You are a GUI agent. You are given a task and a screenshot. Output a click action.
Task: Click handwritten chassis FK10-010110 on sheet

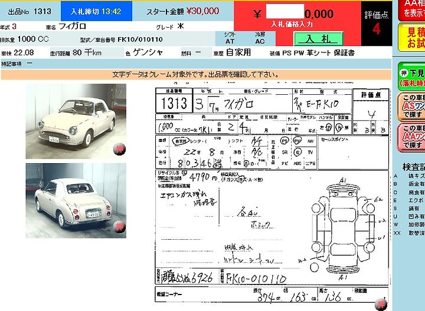tap(256, 278)
